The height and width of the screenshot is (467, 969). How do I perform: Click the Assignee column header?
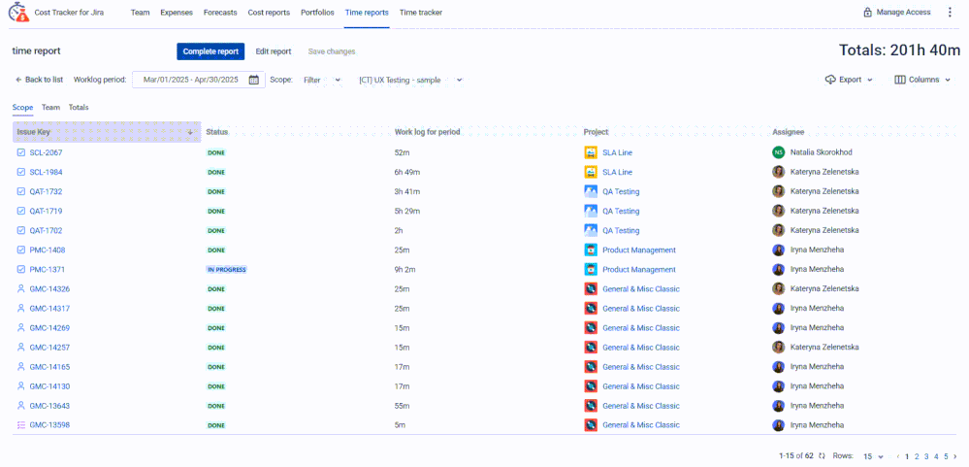click(789, 132)
